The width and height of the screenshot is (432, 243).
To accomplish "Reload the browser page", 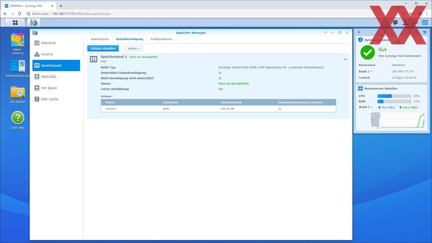I will coord(20,14).
